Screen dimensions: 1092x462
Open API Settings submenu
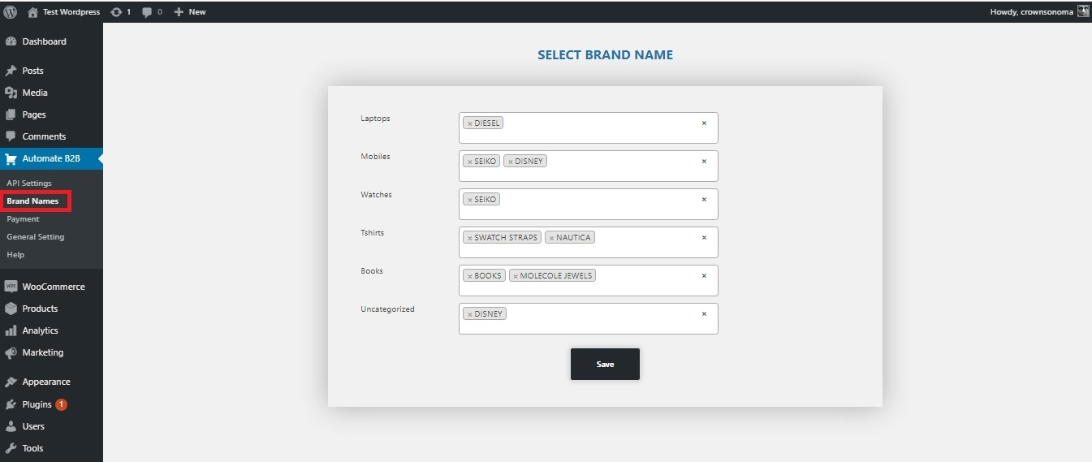pyautogui.click(x=29, y=183)
